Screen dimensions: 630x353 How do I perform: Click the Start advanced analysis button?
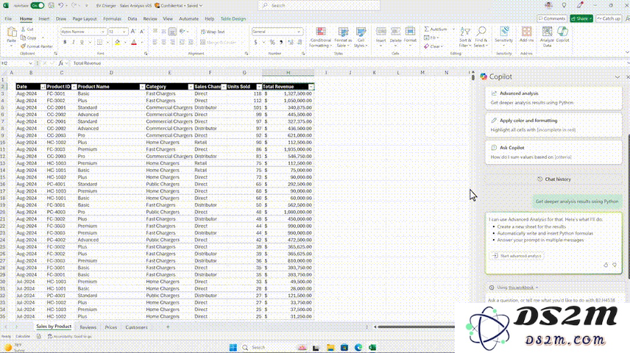[x=517, y=256]
